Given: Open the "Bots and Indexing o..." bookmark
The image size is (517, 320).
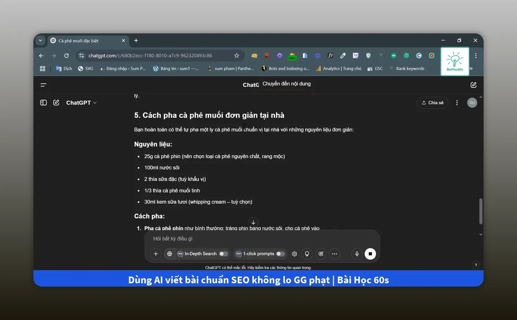Looking at the screenshot, I should pos(285,69).
